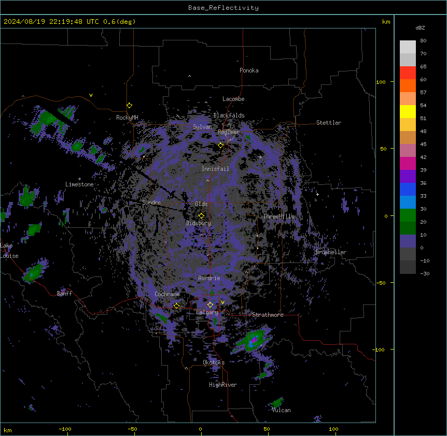447x436 pixels.
Task: Click the strong storm cell southeast of Strathmore
Action: click(x=253, y=340)
